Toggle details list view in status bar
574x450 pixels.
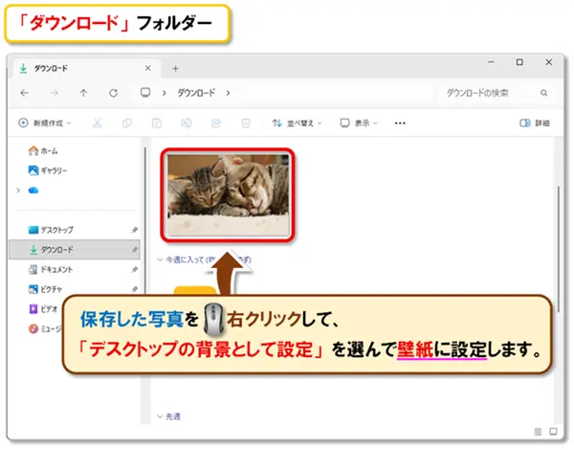pos(539,432)
